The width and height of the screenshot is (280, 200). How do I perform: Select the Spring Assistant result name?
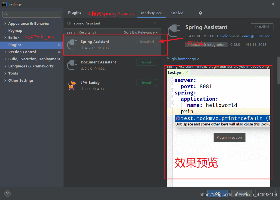(x=95, y=42)
